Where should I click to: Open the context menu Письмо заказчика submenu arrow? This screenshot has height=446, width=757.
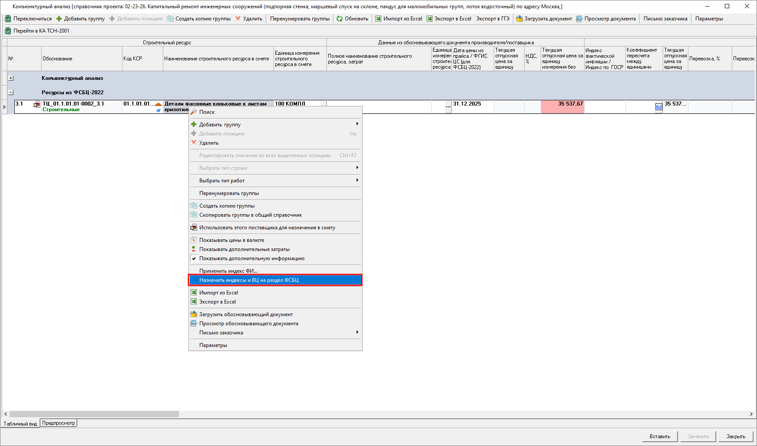point(357,332)
